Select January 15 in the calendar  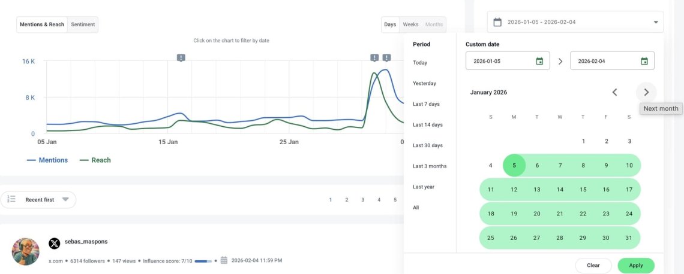tap(583, 190)
